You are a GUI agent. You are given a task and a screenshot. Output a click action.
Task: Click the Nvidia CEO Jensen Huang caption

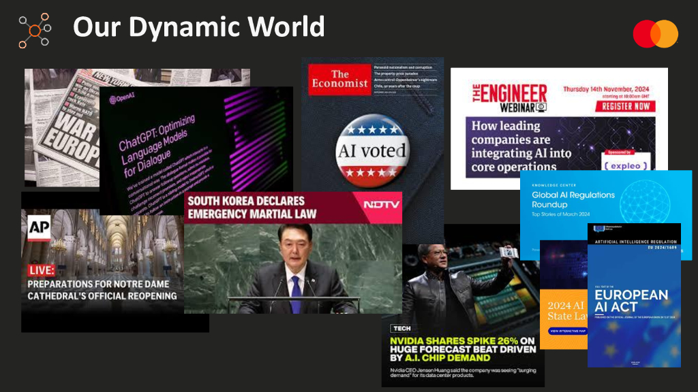click(x=463, y=372)
